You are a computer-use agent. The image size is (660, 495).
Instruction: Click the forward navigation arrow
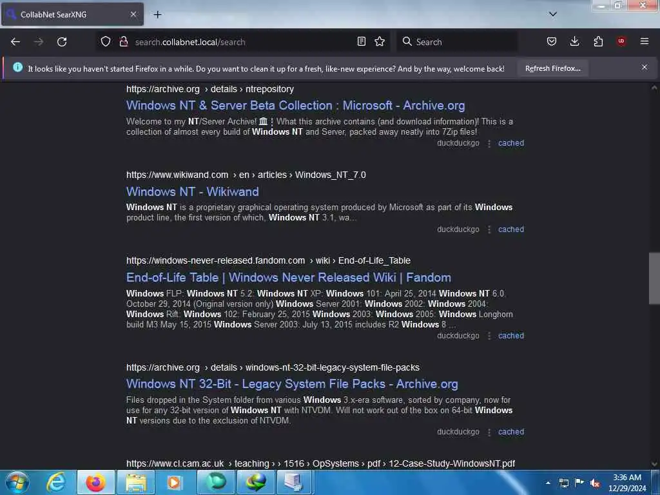[x=38, y=42]
